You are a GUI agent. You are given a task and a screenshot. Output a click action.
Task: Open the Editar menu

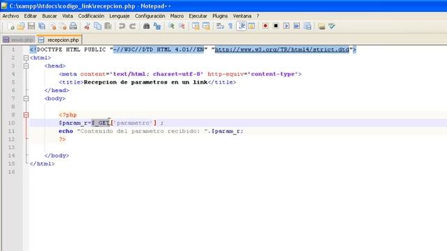point(30,16)
